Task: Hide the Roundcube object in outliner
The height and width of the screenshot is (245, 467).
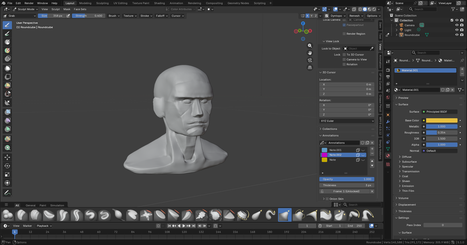Action: pos(457,35)
